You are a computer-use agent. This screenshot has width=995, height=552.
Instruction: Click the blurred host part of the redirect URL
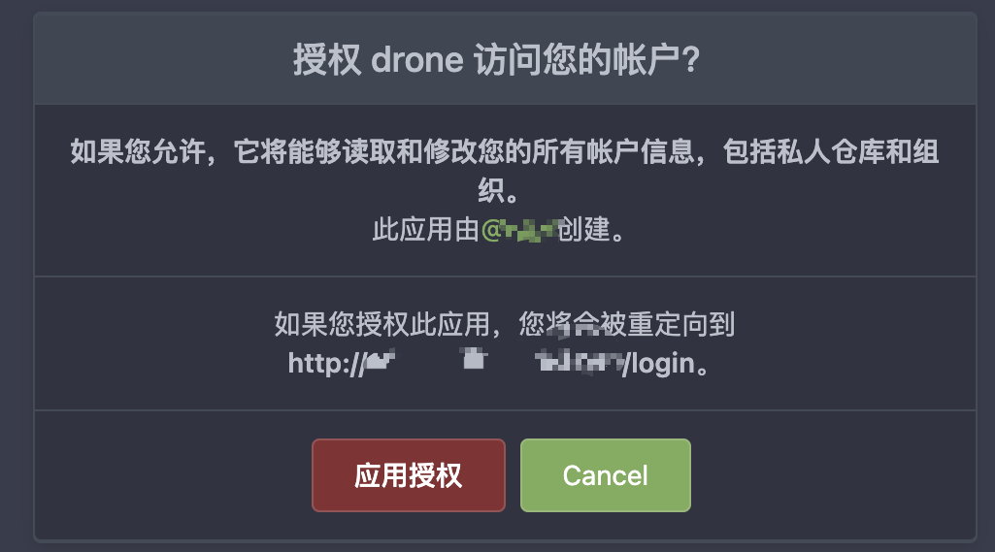point(494,362)
